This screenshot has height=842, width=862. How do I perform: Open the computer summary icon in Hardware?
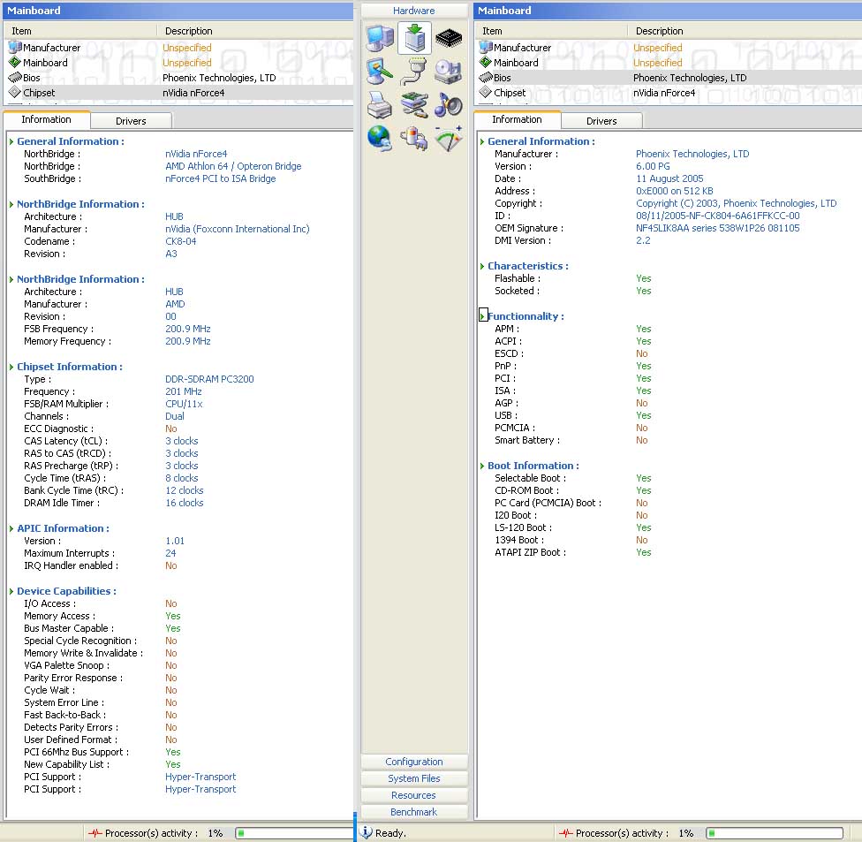(380, 38)
